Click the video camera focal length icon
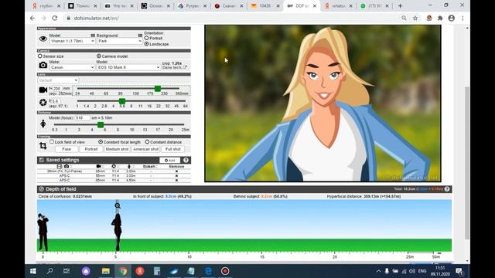495x278 pixels. click(43, 90)
